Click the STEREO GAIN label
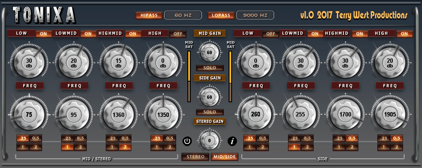Image resolution: width=422 pixels, height=168 pixels. [210, 121]
